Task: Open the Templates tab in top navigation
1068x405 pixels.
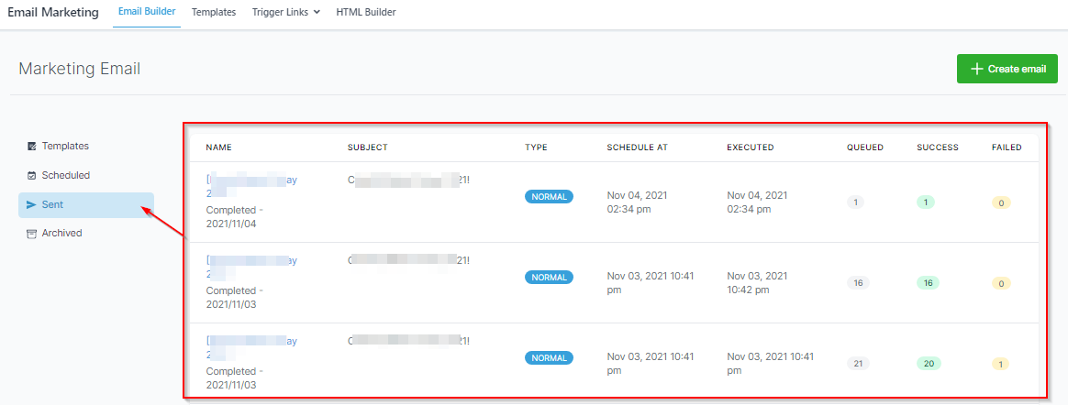Action: [x=214, y=12]
